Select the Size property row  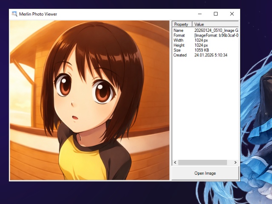tap(178, 50)
